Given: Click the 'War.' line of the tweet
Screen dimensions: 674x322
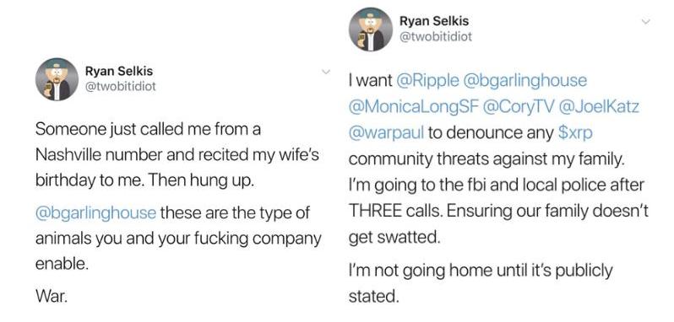Looking at the screenshot, I should (x=52, y=296).
